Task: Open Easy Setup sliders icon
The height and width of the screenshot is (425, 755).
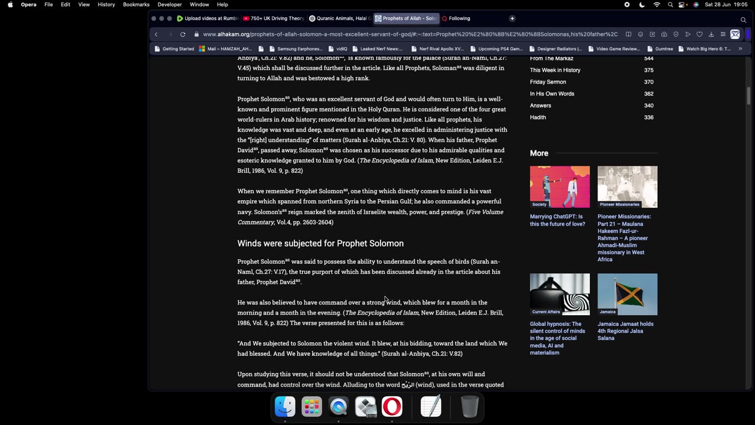Action: (x=723, y=34)
